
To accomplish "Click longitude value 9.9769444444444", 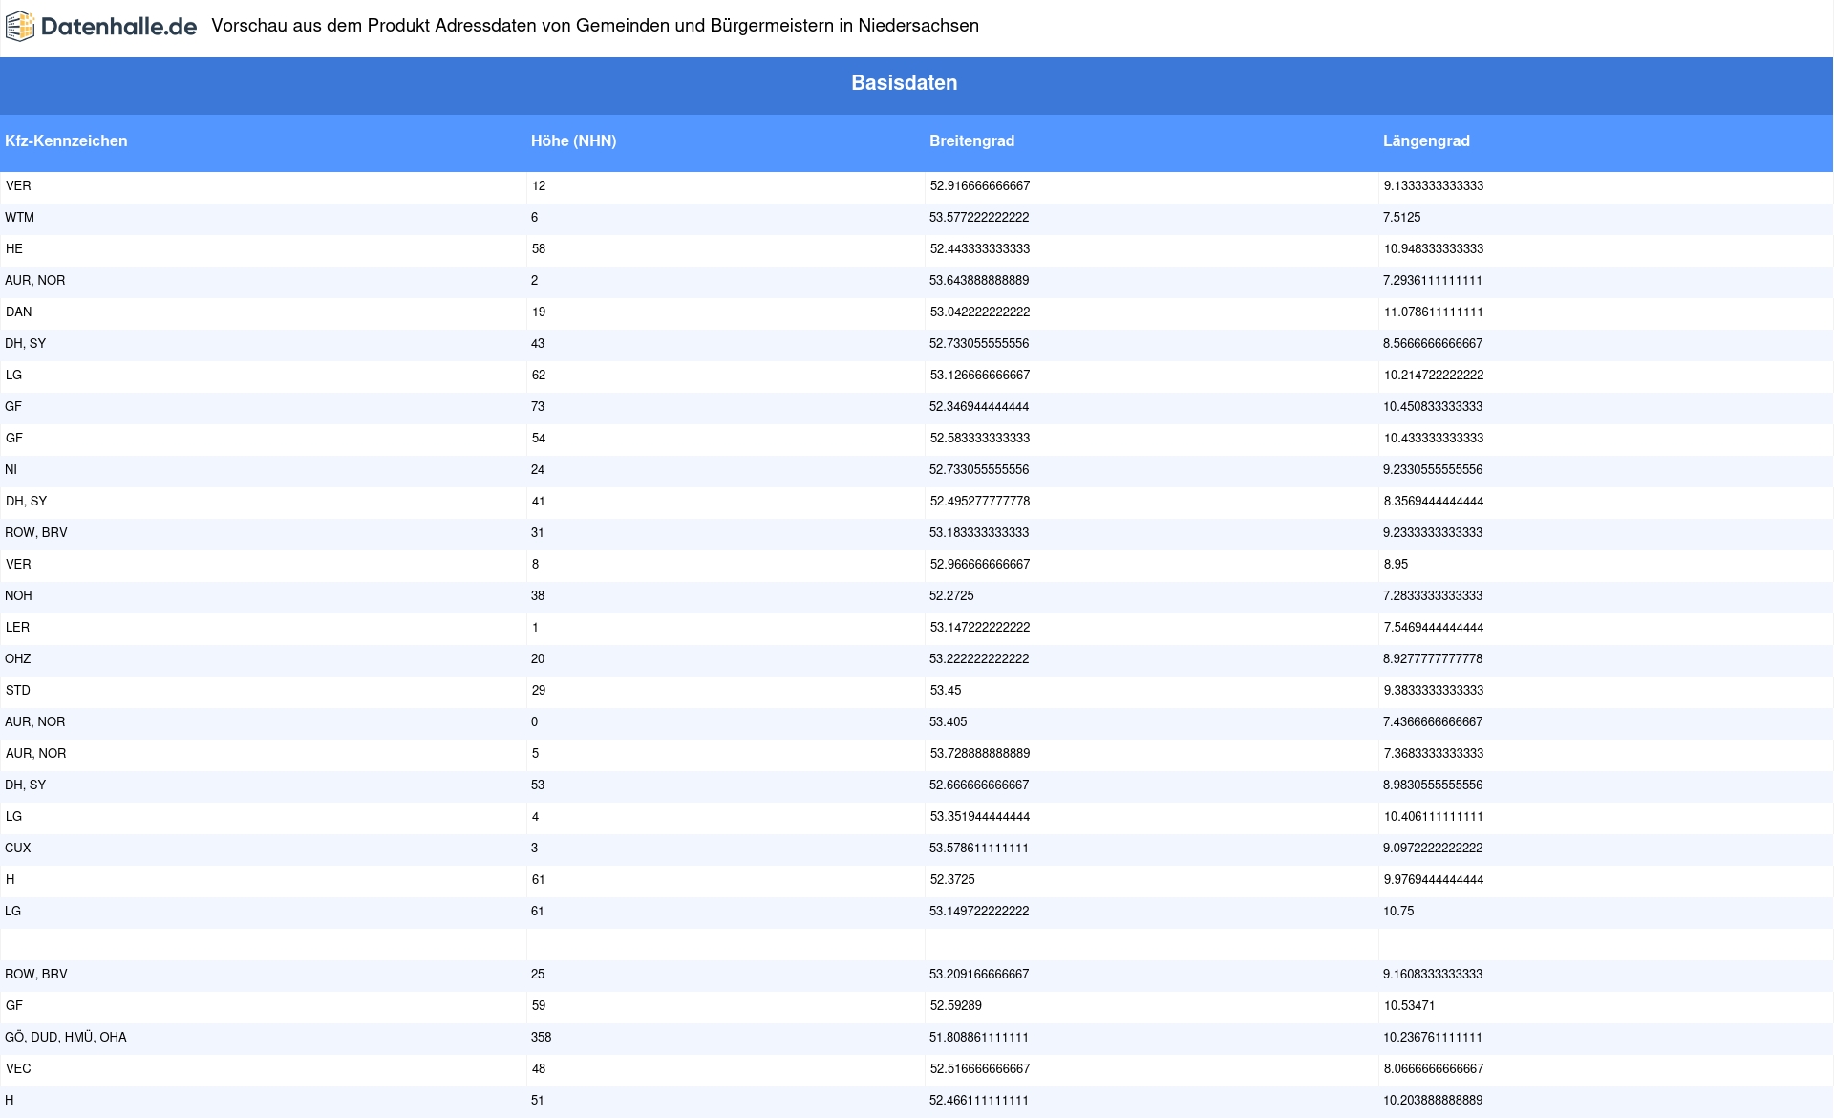I will pos(1433,880).
